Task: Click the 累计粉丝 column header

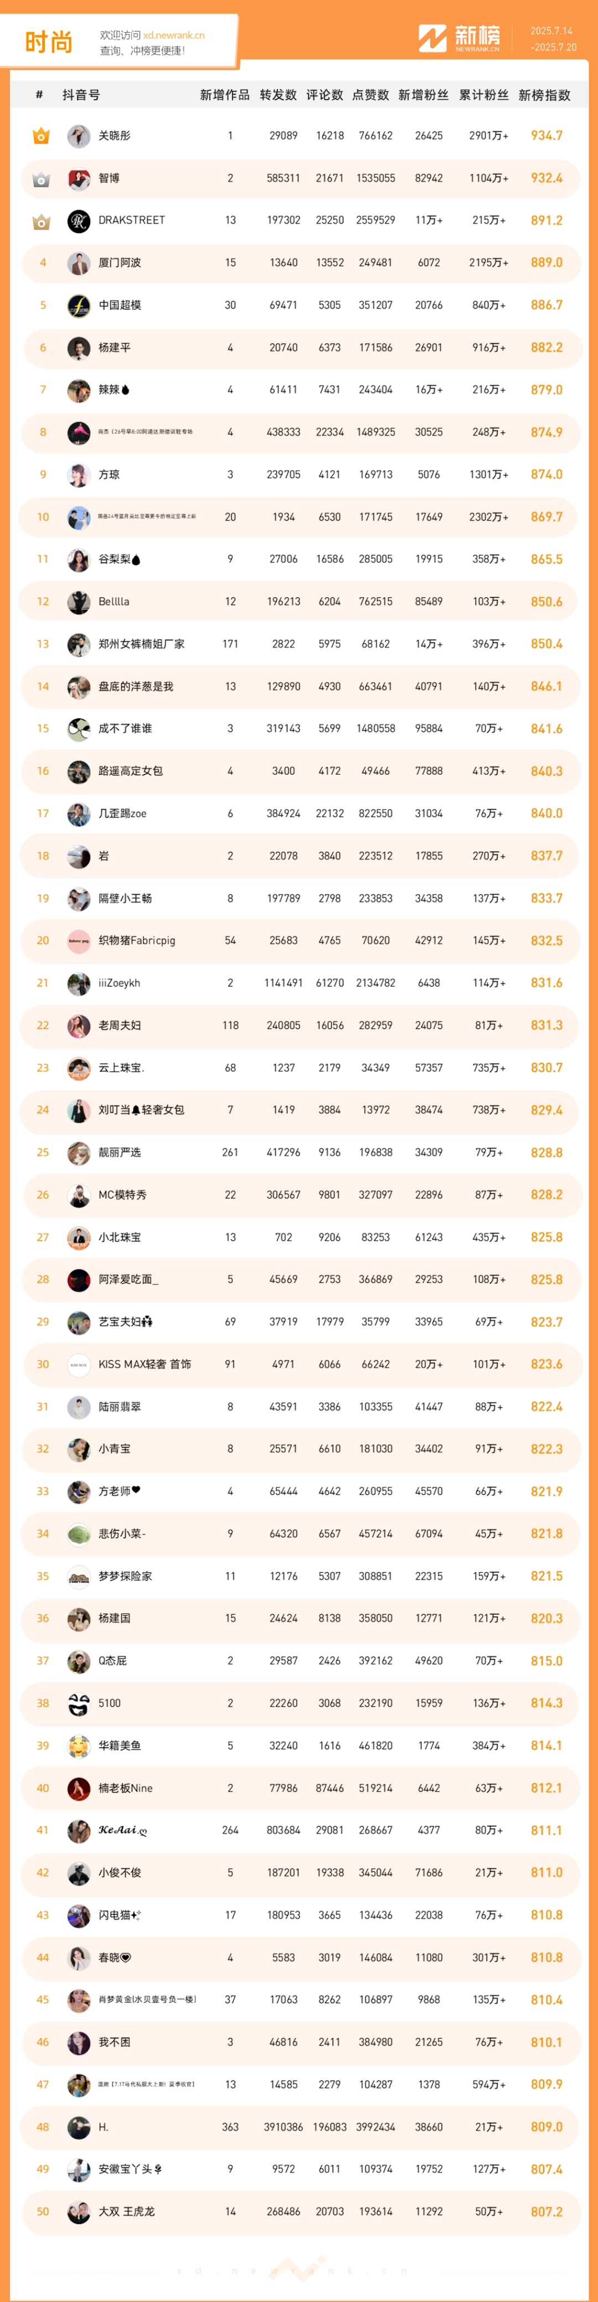Action: [x=483, y=95]
